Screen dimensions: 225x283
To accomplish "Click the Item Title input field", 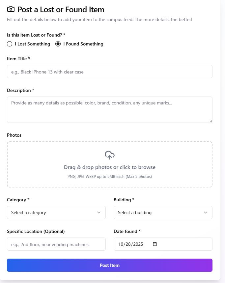I will (x=109, y=71).
